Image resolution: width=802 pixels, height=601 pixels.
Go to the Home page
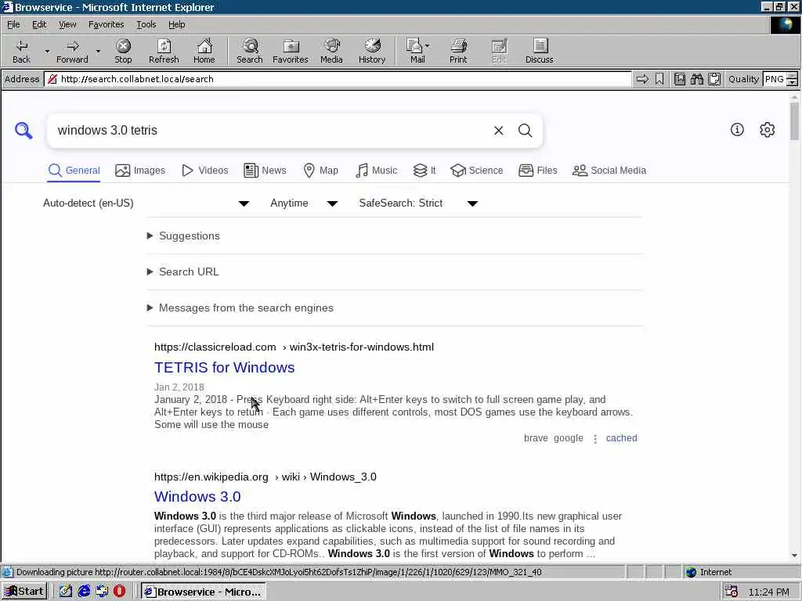[x=204, y=51]
